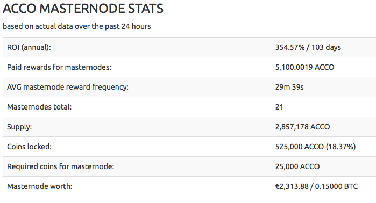This screenshot has width=376, height=203.
Task: Select the 25,000 ACCO value
Action: (x=297, y=166)
